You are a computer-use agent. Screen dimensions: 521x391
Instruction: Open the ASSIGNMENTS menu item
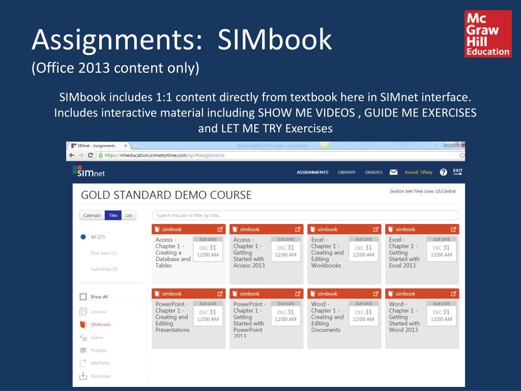pos(312,172)
